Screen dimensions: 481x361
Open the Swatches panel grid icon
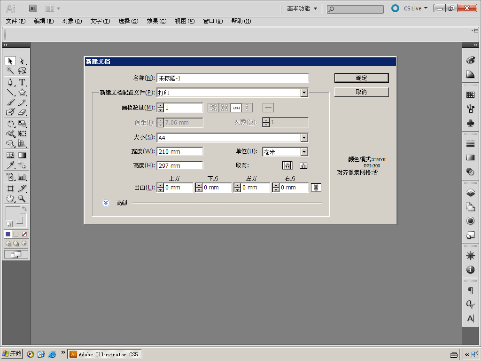pyautogui.click(x=470, y=95)
